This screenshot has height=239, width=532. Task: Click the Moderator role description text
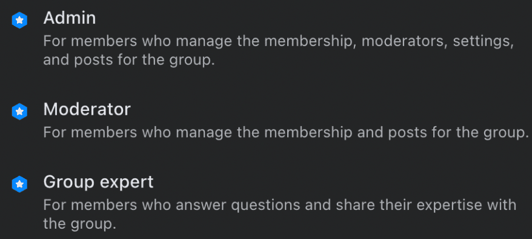286,132
